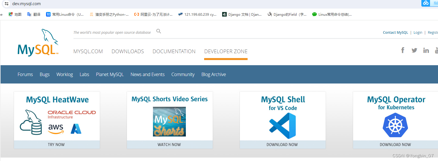Select the DEVELOPER ZONE tab
Viewport: 438px width, 161px height.
coord(226,51)
